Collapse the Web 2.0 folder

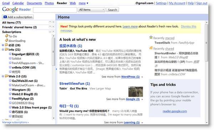point(3,76)
